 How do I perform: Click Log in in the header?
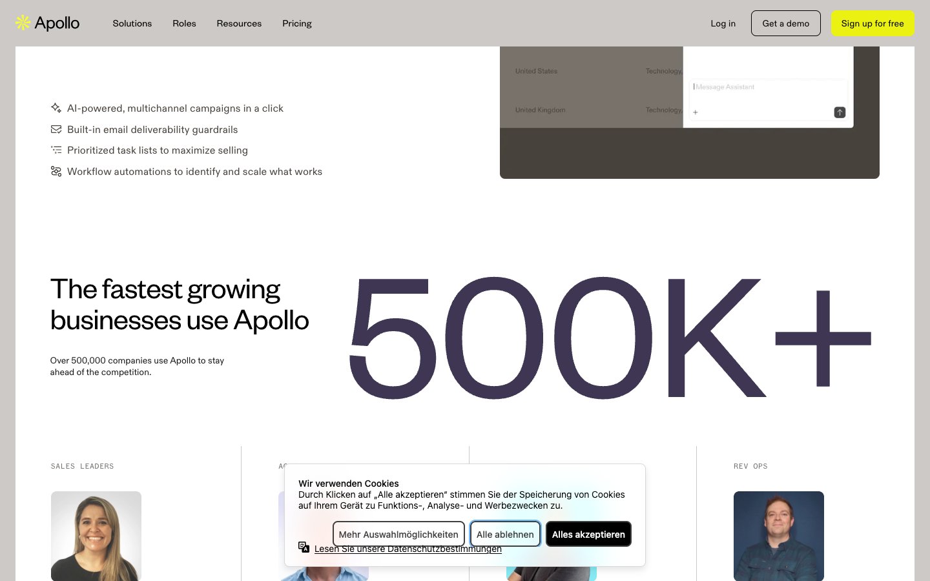click(x=723, y=23)
